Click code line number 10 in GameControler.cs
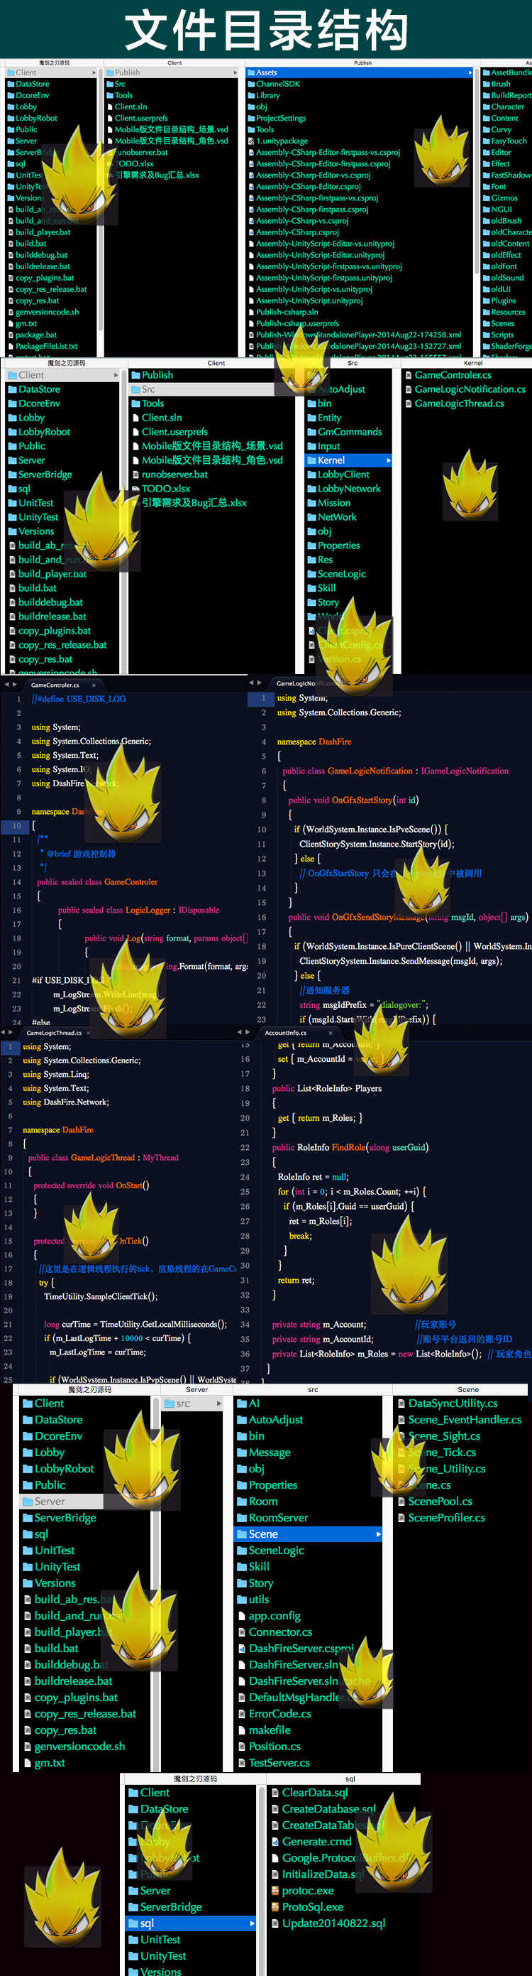This screenshot has height=1976, width=532. (x=17, y=826)
